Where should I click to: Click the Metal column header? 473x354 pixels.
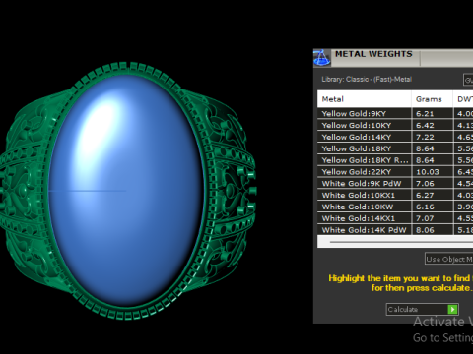tap(365, 99)
